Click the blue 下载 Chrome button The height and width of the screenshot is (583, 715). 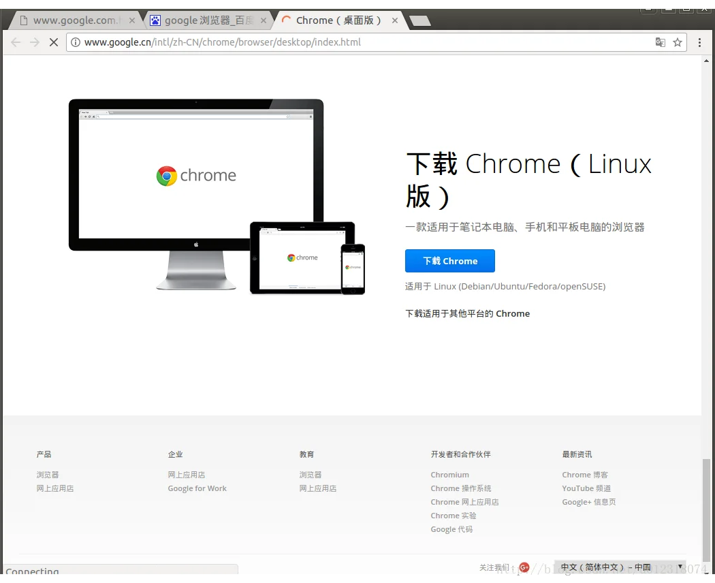point(449,261)
